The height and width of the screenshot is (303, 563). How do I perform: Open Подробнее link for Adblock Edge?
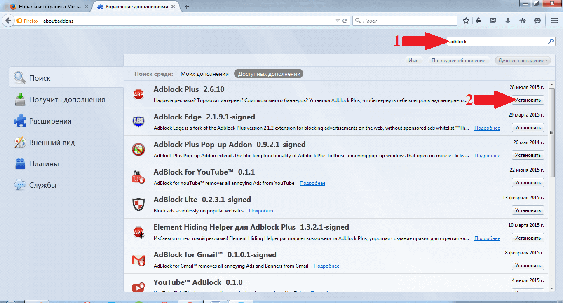point(487,128)
